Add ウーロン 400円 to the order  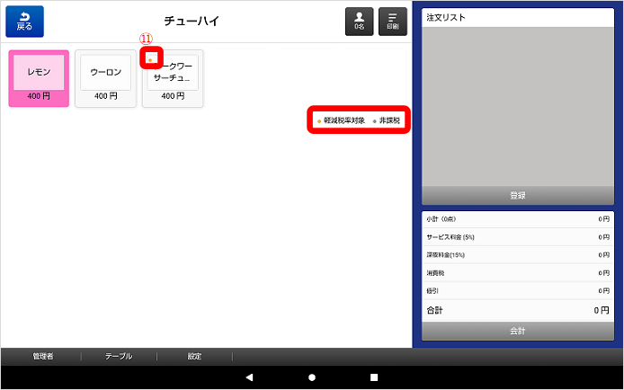(105, 78)
